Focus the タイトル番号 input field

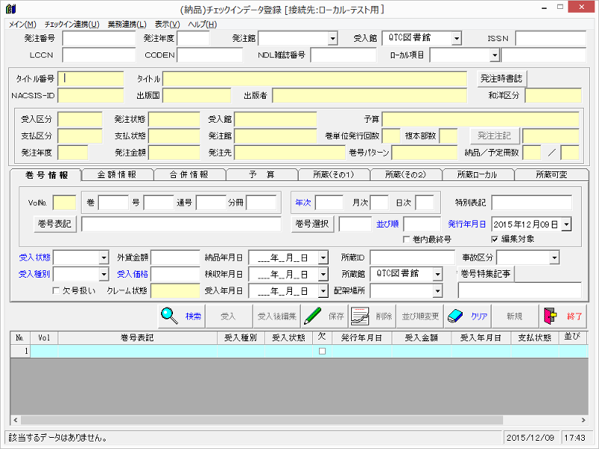pyautogui.click(x=91, y=79)
